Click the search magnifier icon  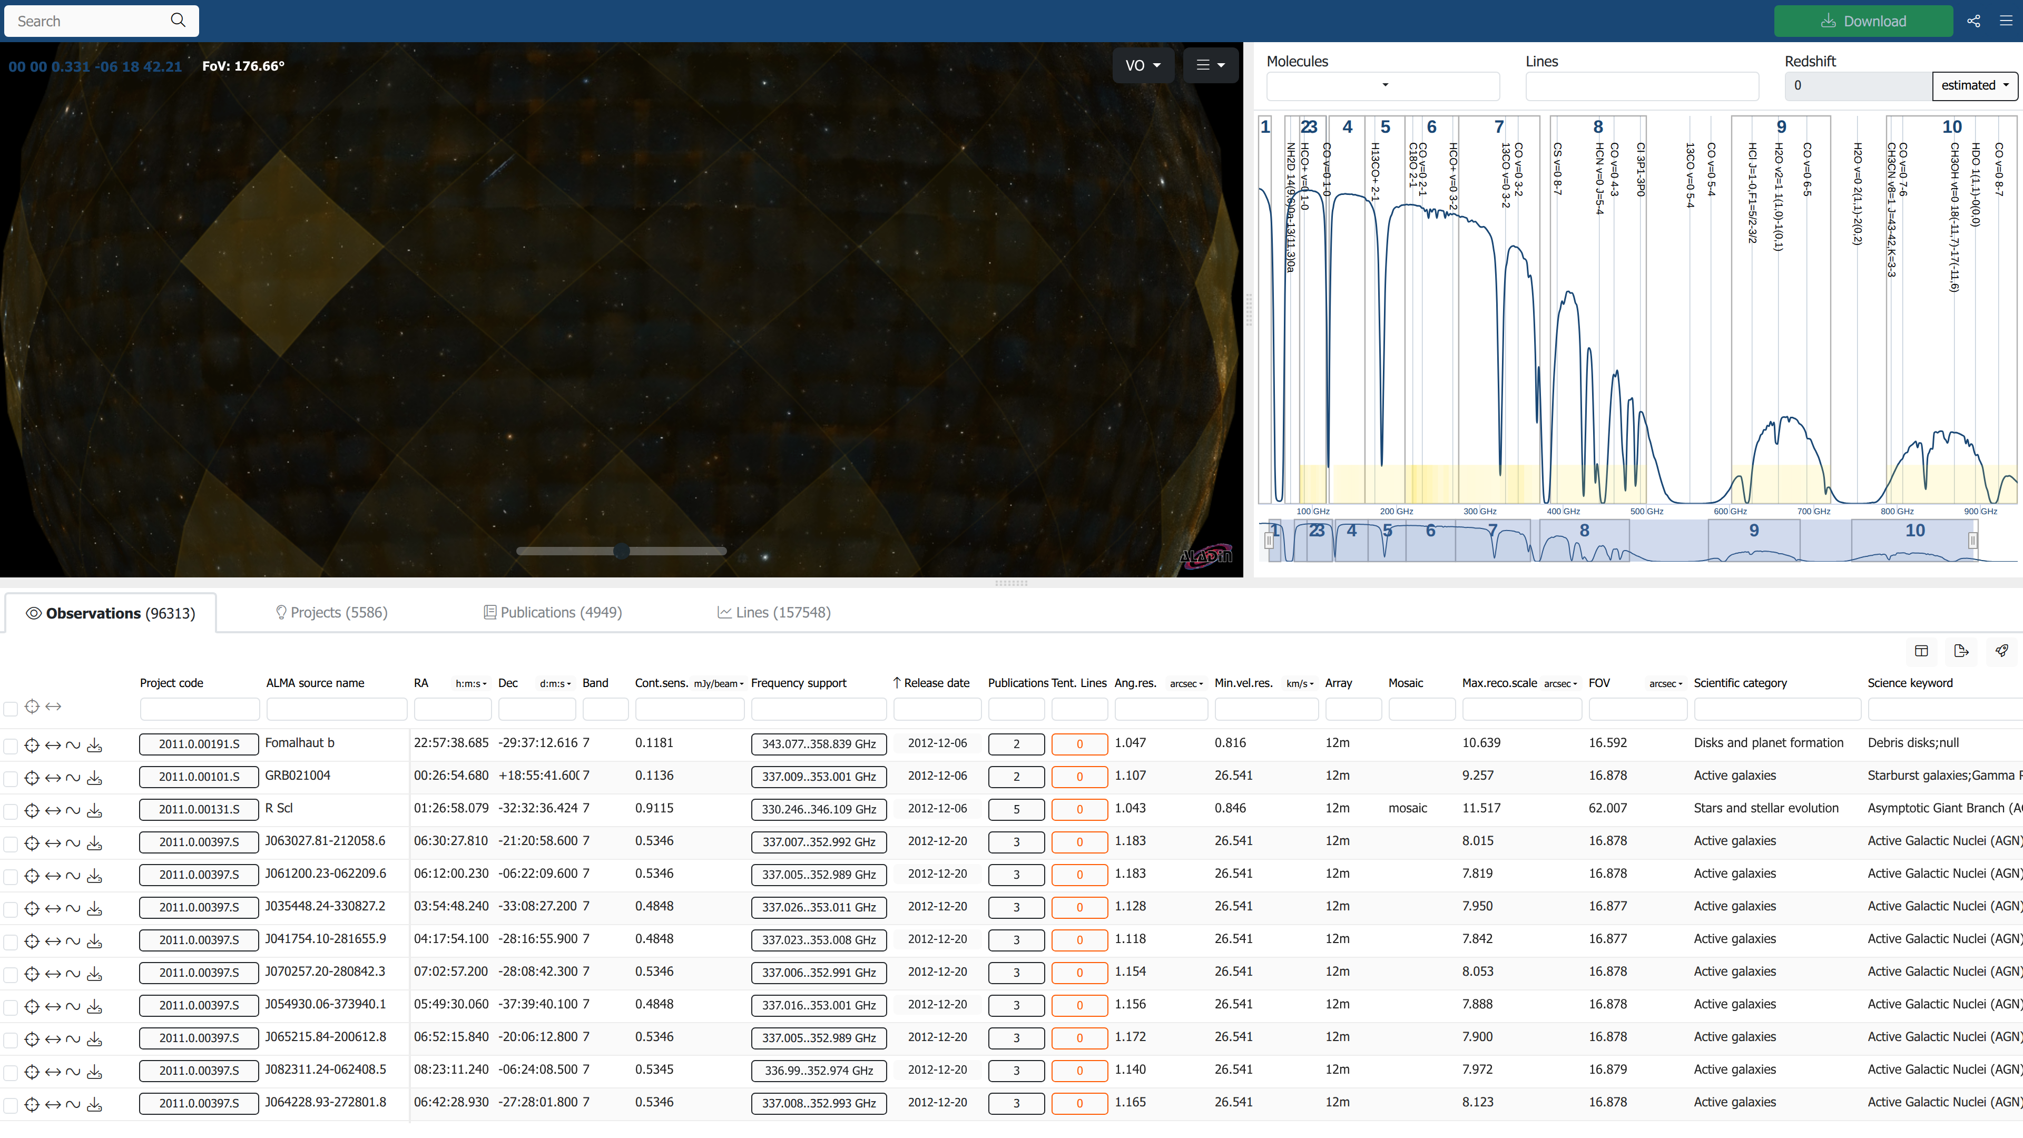pyautogui.click(x=178, y=21)
